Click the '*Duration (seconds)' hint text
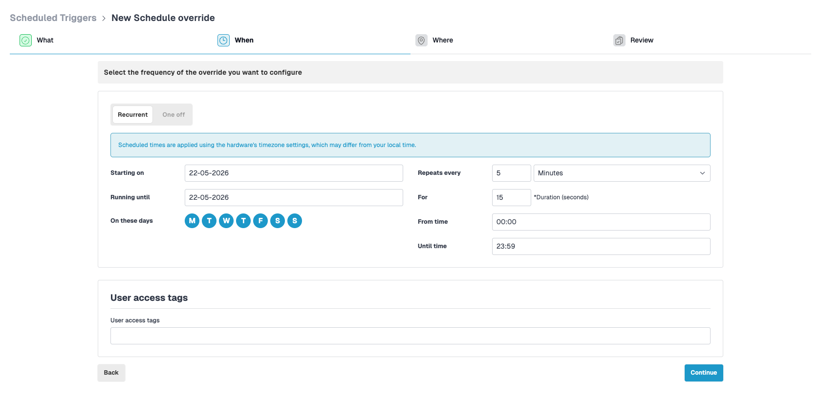 561,197
